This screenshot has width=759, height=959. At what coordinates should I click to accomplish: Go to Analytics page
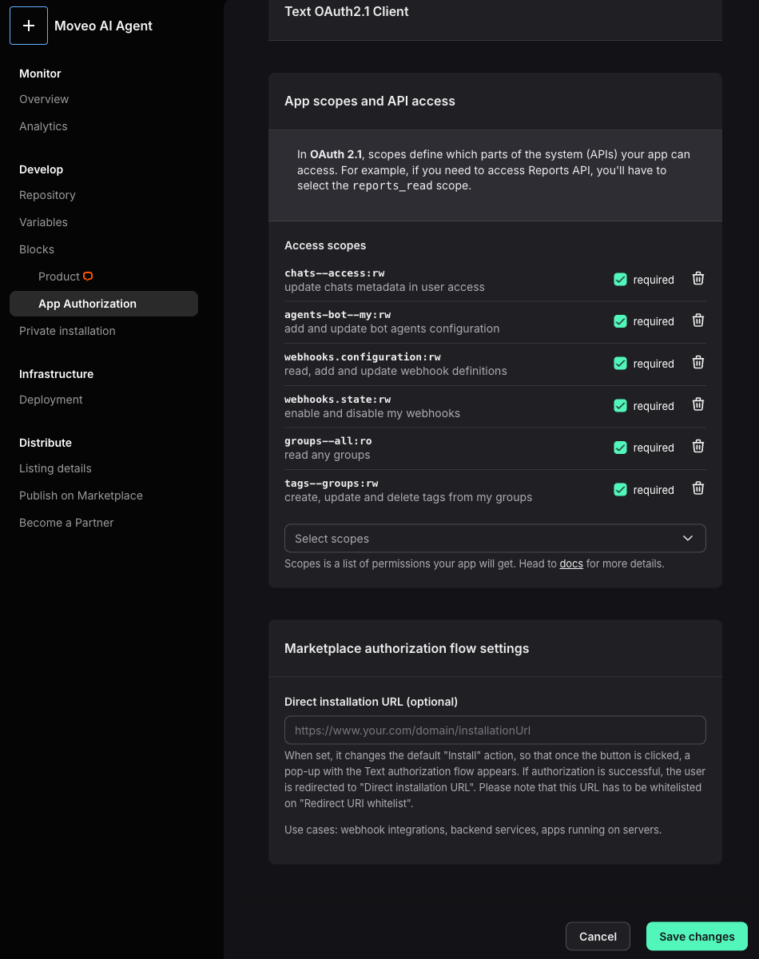pos(43,126)
